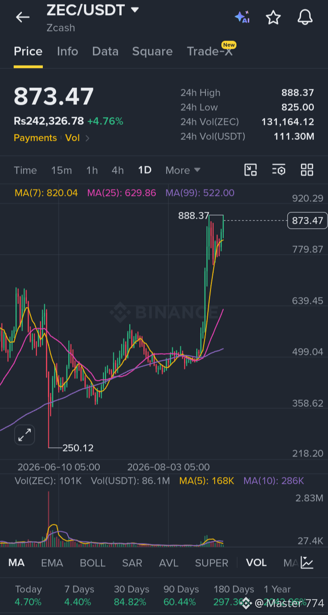Expand Payments Vol chevron
328x615 pixels.
87,138
